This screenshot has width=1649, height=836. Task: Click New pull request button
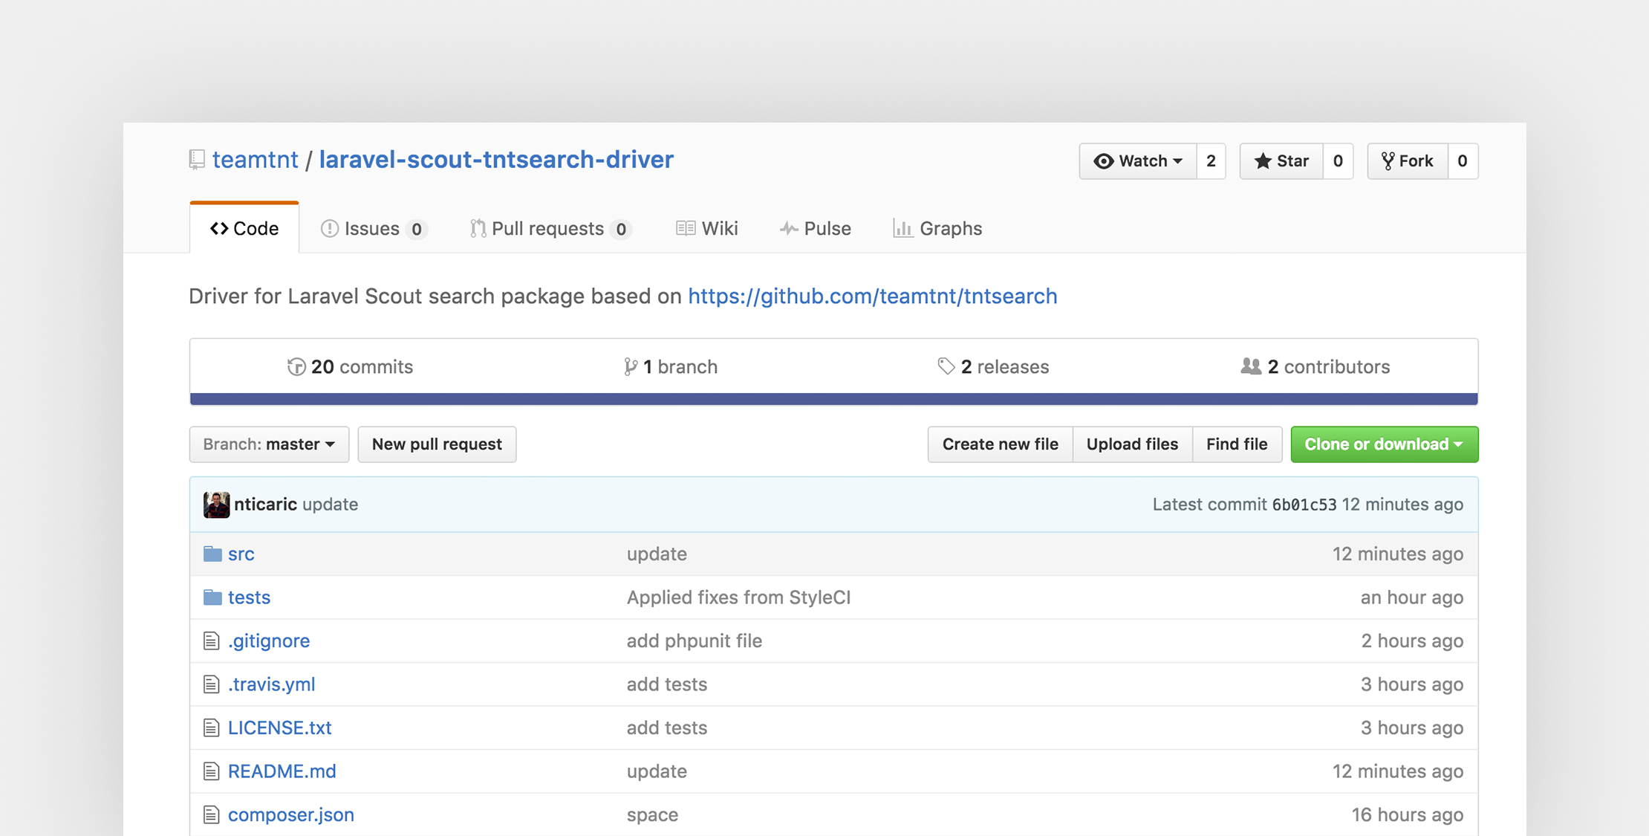(x=437, y=444)
